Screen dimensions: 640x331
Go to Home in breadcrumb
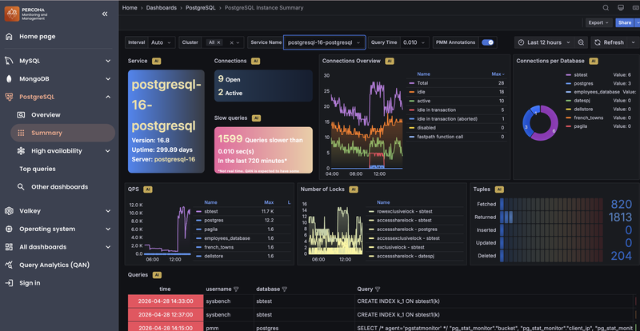coord(130,8)
